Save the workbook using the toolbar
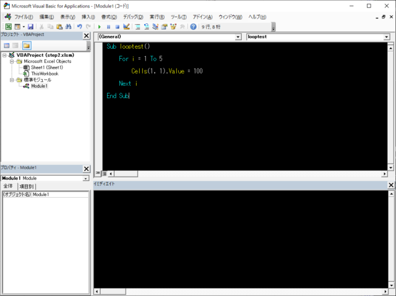Image resolution: width=396 pixels, height=296 pixels. [31, 27]
